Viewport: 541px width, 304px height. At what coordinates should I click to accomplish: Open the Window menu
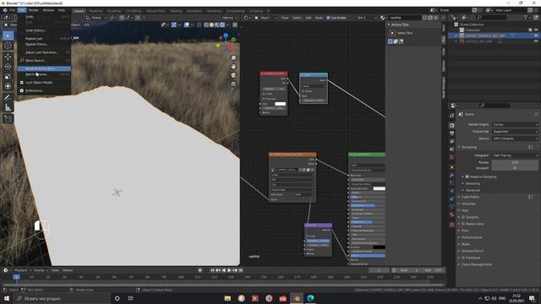pyautogui.click(x=48, y=10)
